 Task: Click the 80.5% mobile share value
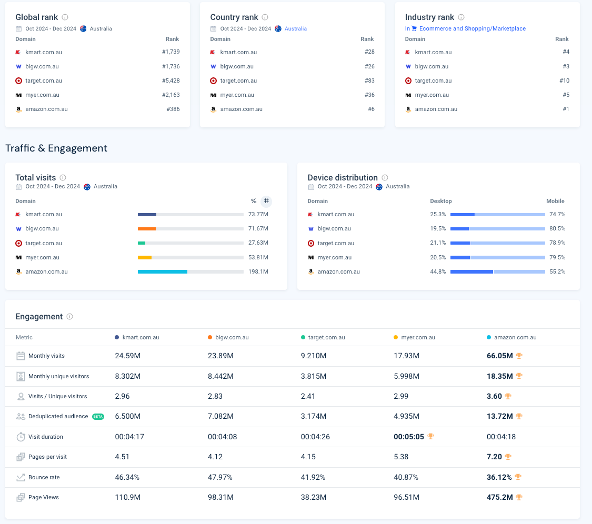click(557, 229)
